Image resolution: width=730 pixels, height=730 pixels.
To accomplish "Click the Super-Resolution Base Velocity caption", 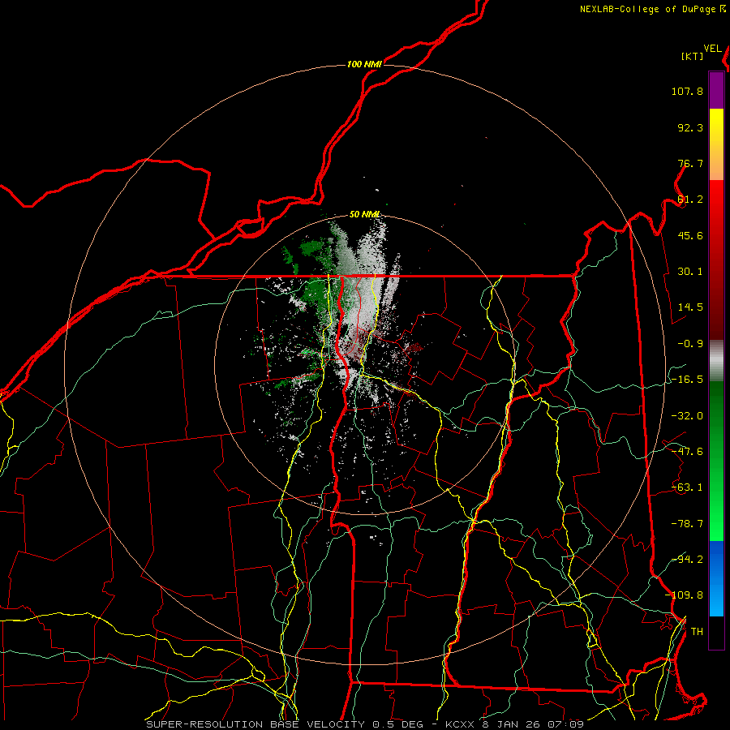I will 364,724.
